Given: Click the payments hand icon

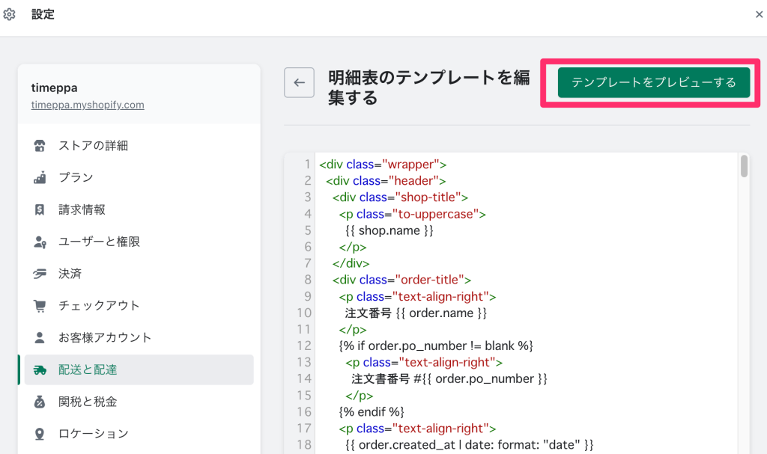Looking at the screenshot, I should coord(40,274).
